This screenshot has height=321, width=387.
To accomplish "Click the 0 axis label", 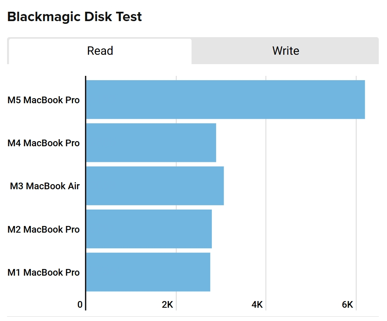I will [x=80, y=305].
